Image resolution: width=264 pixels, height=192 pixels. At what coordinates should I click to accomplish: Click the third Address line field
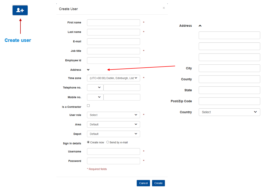coord(229,57)
